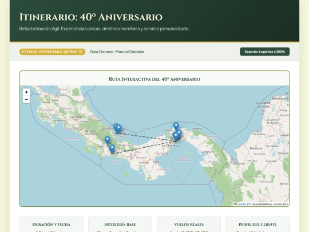The height and width of the screenshot is (232, 309).
Task: Click the 'Cartagena de Indias' map label
Action: pos(263,105)
